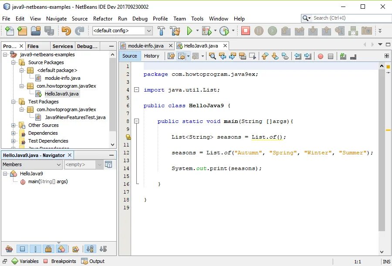The image size is (392, 266).
Task: Expand the Test Dependencies node
Action: 13,141
